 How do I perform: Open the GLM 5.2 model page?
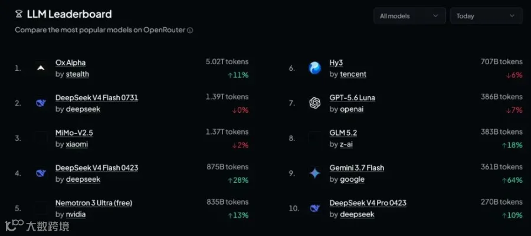point(343,133)
